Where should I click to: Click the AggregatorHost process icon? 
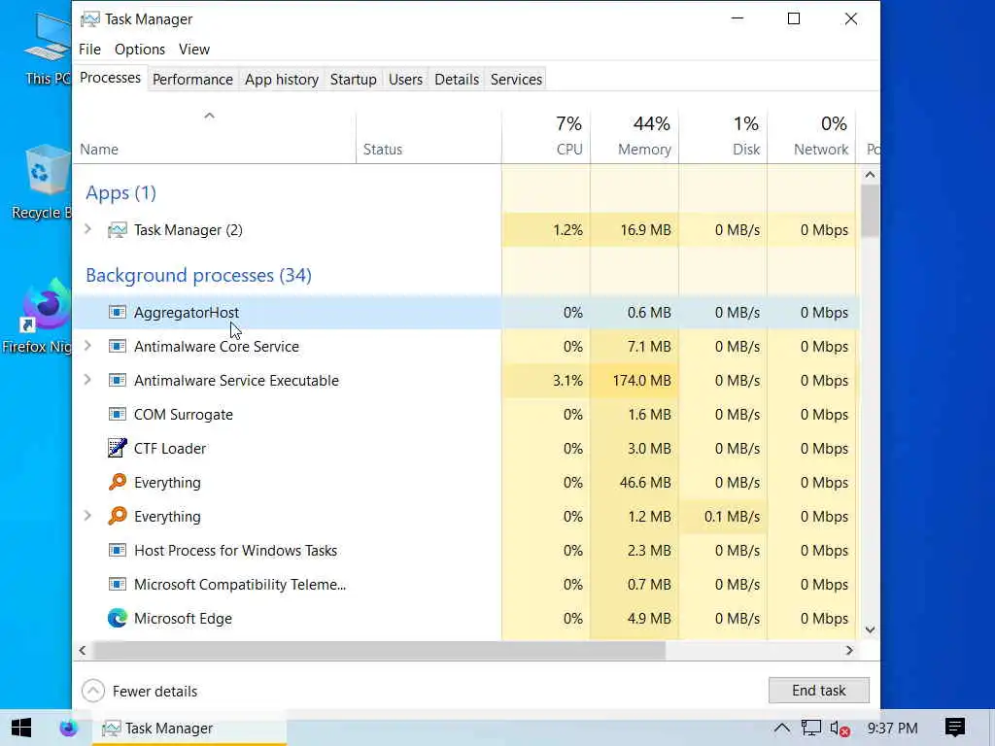118,312
